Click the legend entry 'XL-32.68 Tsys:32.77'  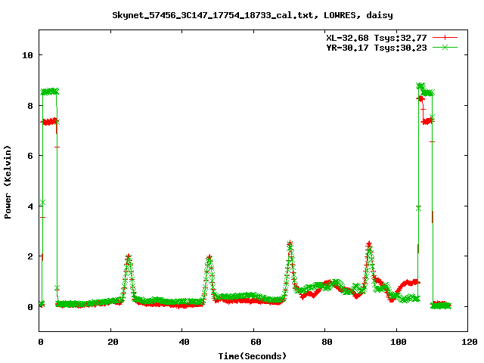377,38
